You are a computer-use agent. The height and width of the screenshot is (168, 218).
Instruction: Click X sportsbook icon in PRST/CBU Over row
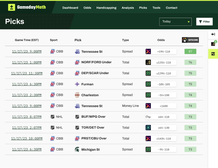pyautogui.click(x=148, y=138)
